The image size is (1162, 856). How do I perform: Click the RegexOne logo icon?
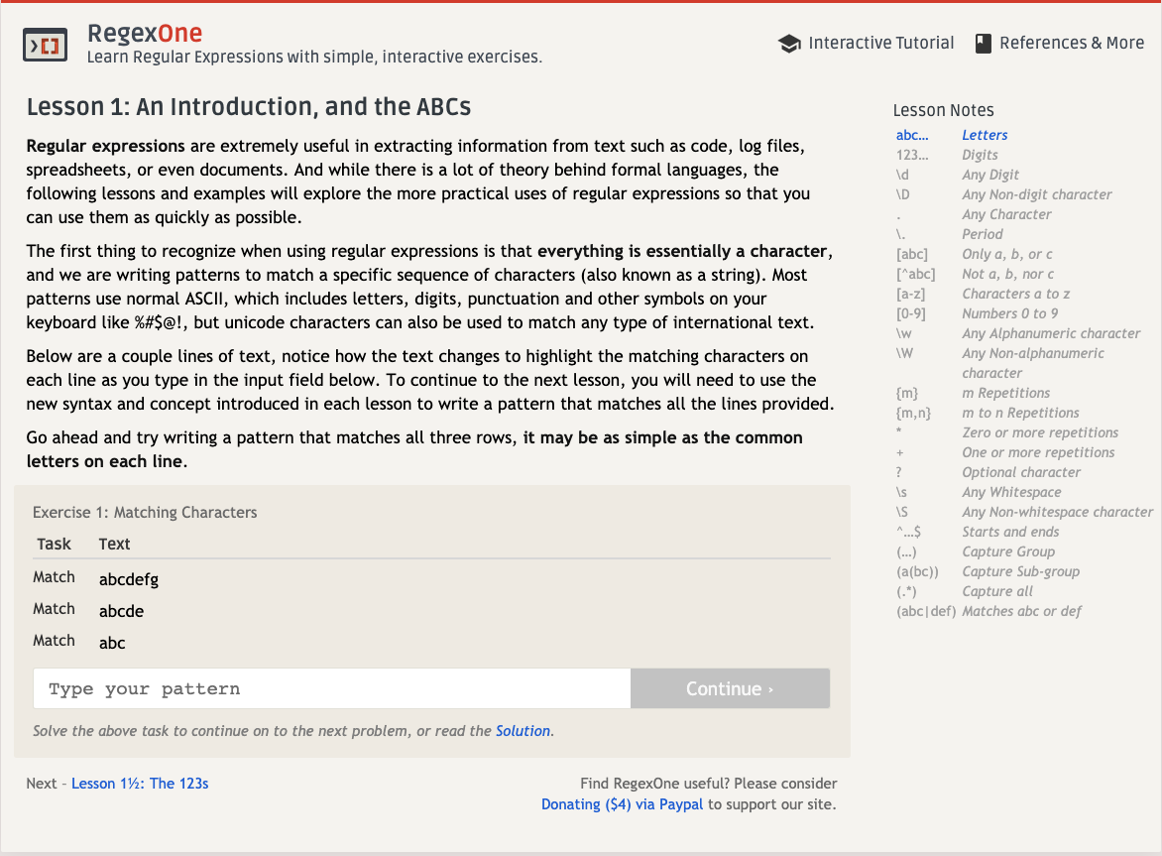(x=46, y=46)
